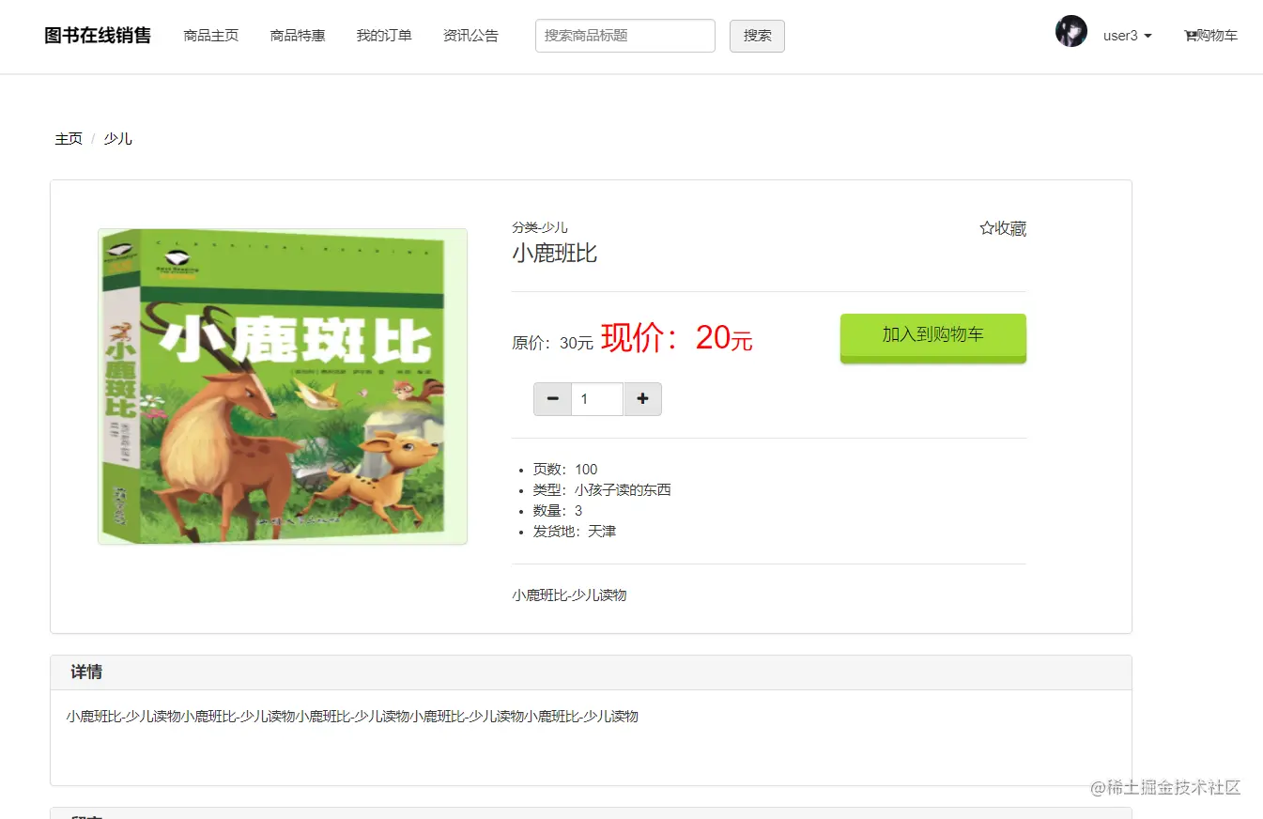The image size is (1263, 819).
Task: Click the short 小鹿班比-少儿读物 description
Action: 569,595
